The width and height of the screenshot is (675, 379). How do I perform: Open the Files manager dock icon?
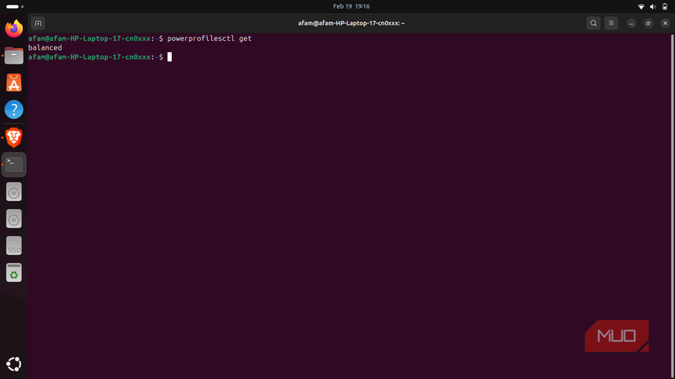[14, 56]
